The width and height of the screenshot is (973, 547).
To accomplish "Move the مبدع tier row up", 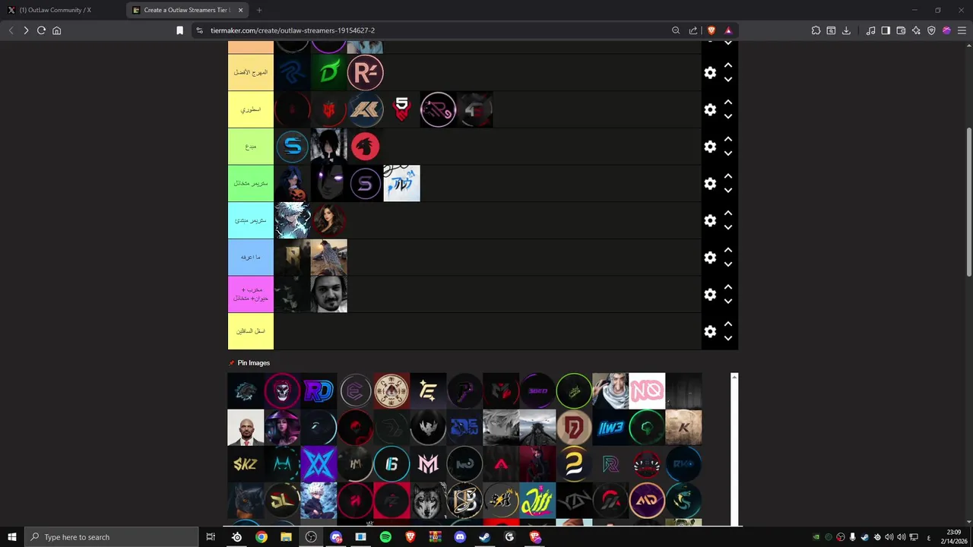I will point(728,139).
